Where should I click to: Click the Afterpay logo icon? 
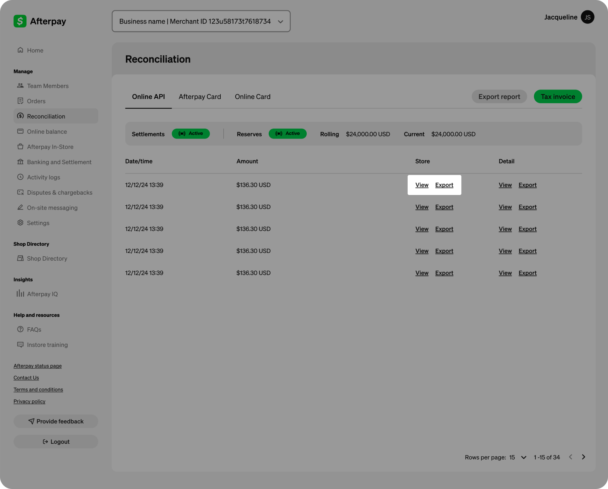point(20,21)
